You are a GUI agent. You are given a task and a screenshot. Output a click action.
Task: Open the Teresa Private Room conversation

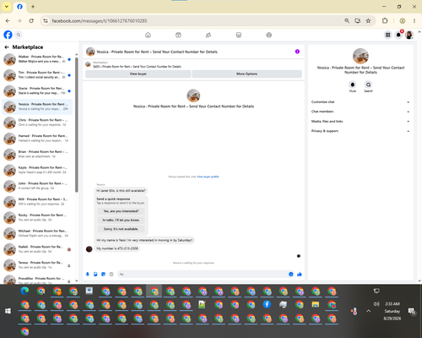coord(37,265)
